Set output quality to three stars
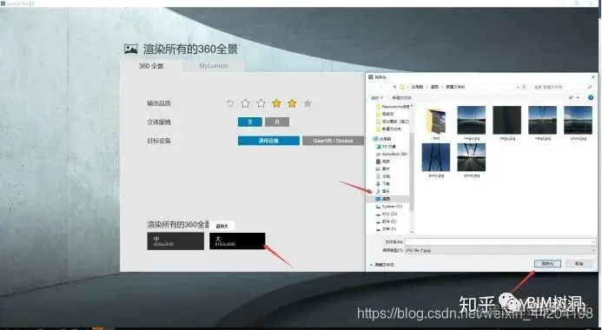Image resolution: width=602 pixels, height=330 pixels. (x=276, y=103)
